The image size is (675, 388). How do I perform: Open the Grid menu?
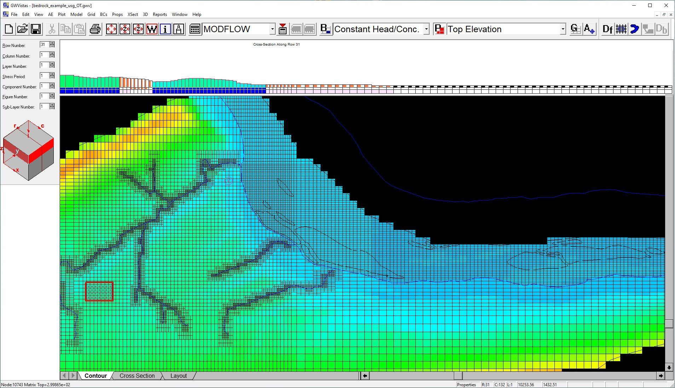point(91,14)
